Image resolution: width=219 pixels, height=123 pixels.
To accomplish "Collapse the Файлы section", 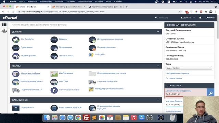I will pos(158,66).
